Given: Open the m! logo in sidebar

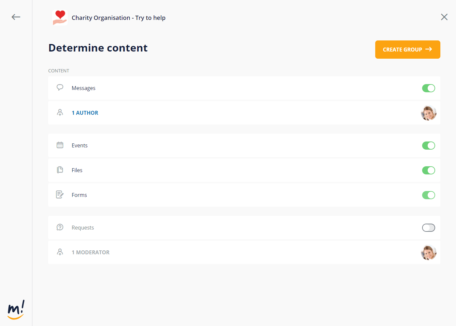Looking at the screenshot, I should coord(16,309).
